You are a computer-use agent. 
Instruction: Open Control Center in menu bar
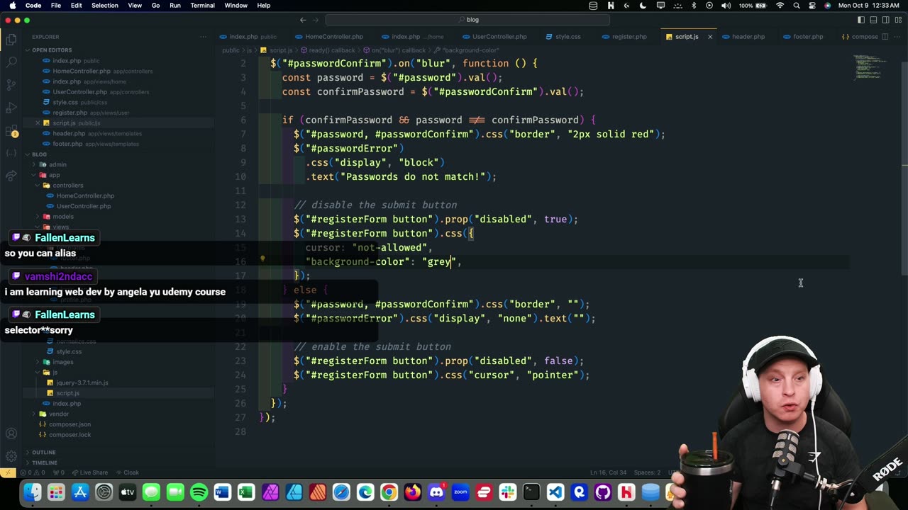click(x=812, y=6)
